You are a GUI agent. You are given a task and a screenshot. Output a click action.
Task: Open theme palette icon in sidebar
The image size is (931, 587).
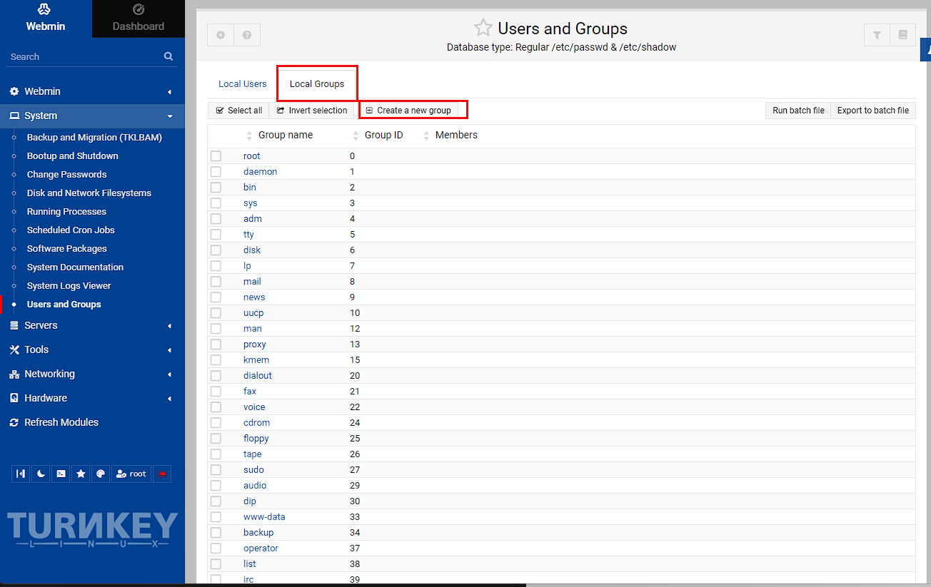(101, 474)
